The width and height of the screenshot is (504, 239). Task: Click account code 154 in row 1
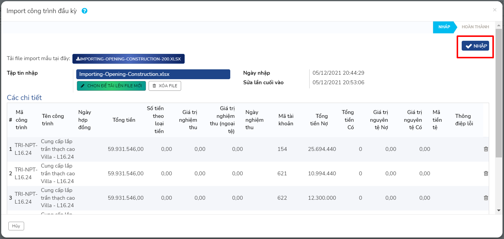point(282,149)
